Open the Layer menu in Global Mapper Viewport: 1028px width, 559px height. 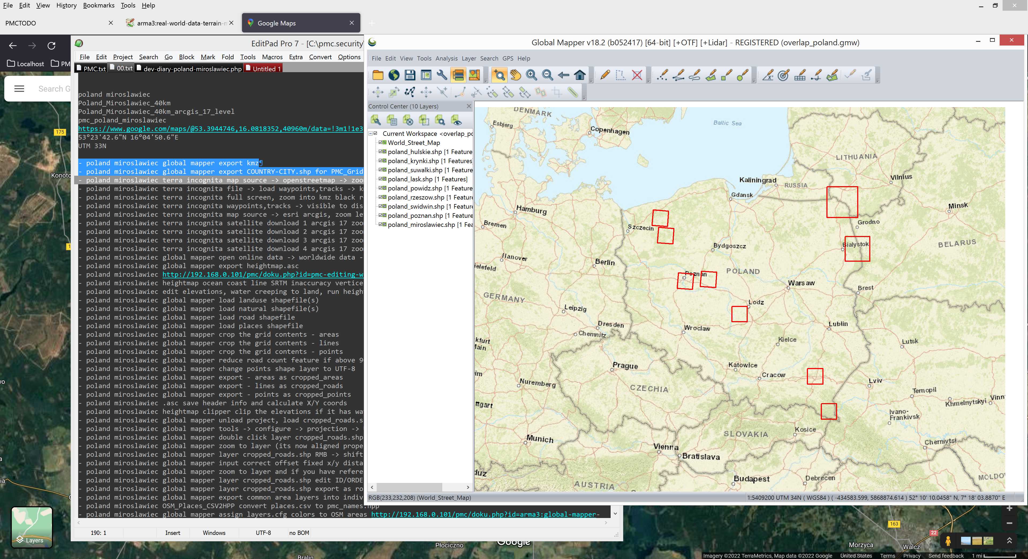point(469,58)
